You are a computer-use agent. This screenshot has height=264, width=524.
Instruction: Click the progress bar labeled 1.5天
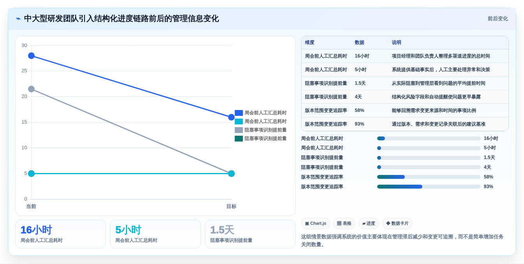(x=429, y=158)
